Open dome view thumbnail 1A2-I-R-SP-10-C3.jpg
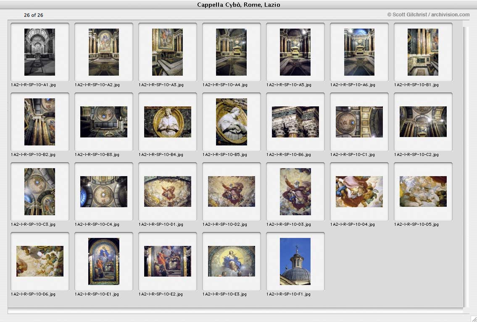The height and width of the screenshot is (322, 477). click(40, 192)
